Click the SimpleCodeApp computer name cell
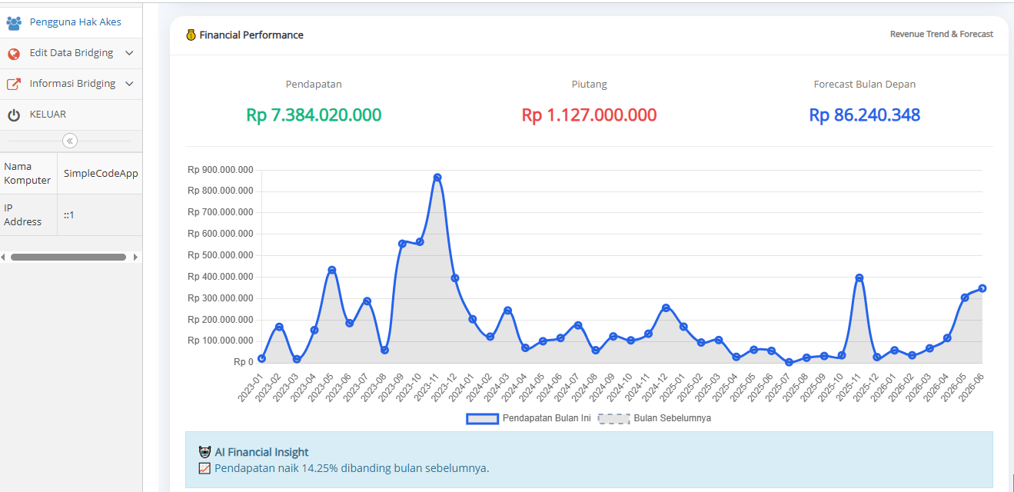The height and width of the screenshot is (492, 1014). [101, 174]
